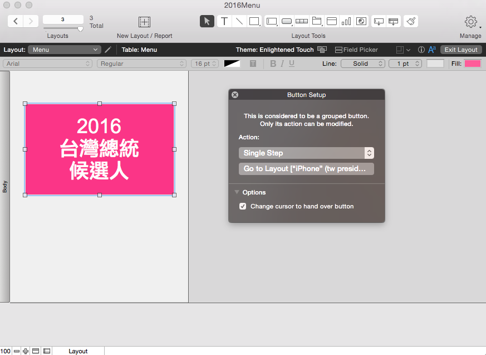Click the zoom level 100 value
Screen dimensions: 486x355
(x=5, y=351)
